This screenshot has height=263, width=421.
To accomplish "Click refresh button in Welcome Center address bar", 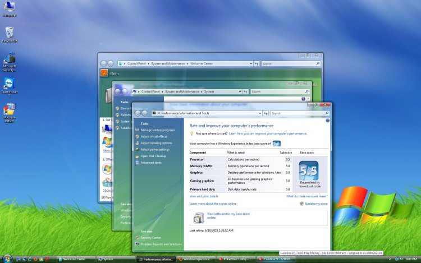I will pos(257,64).
